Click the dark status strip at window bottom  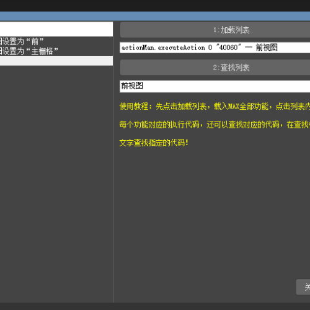[x=155, y=306]
